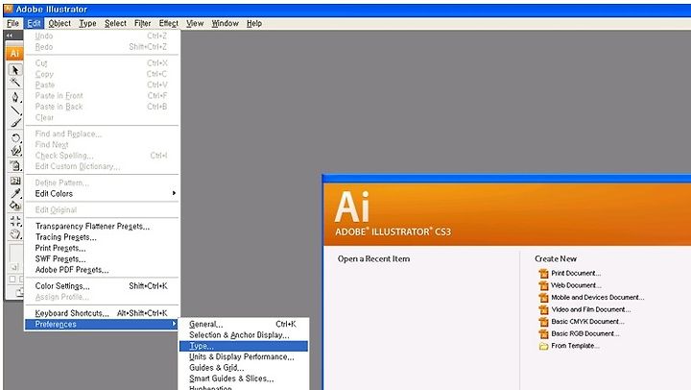691x390 pixels.
Task: Create Mobile and Devices Document
Action: click(x=598, y=298)
